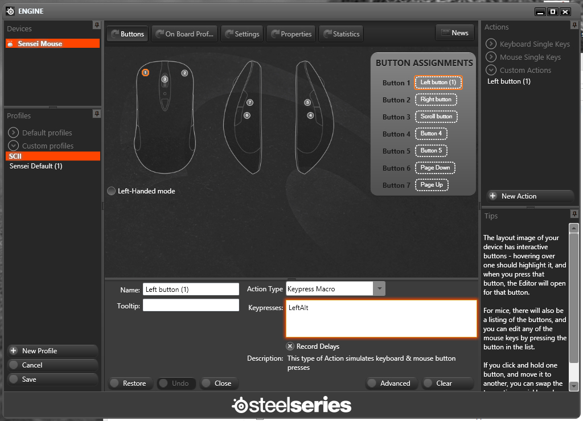Open the Action Type dropdown
The width and height of the screenshot is (583, 421).
[x=379, y=288]
